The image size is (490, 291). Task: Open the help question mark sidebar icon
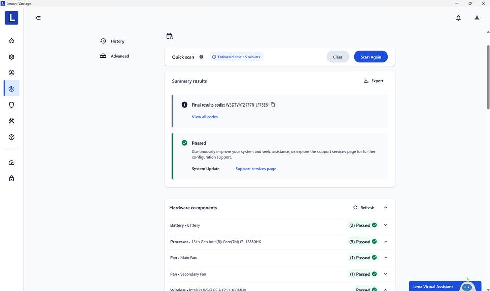(11, 137)
